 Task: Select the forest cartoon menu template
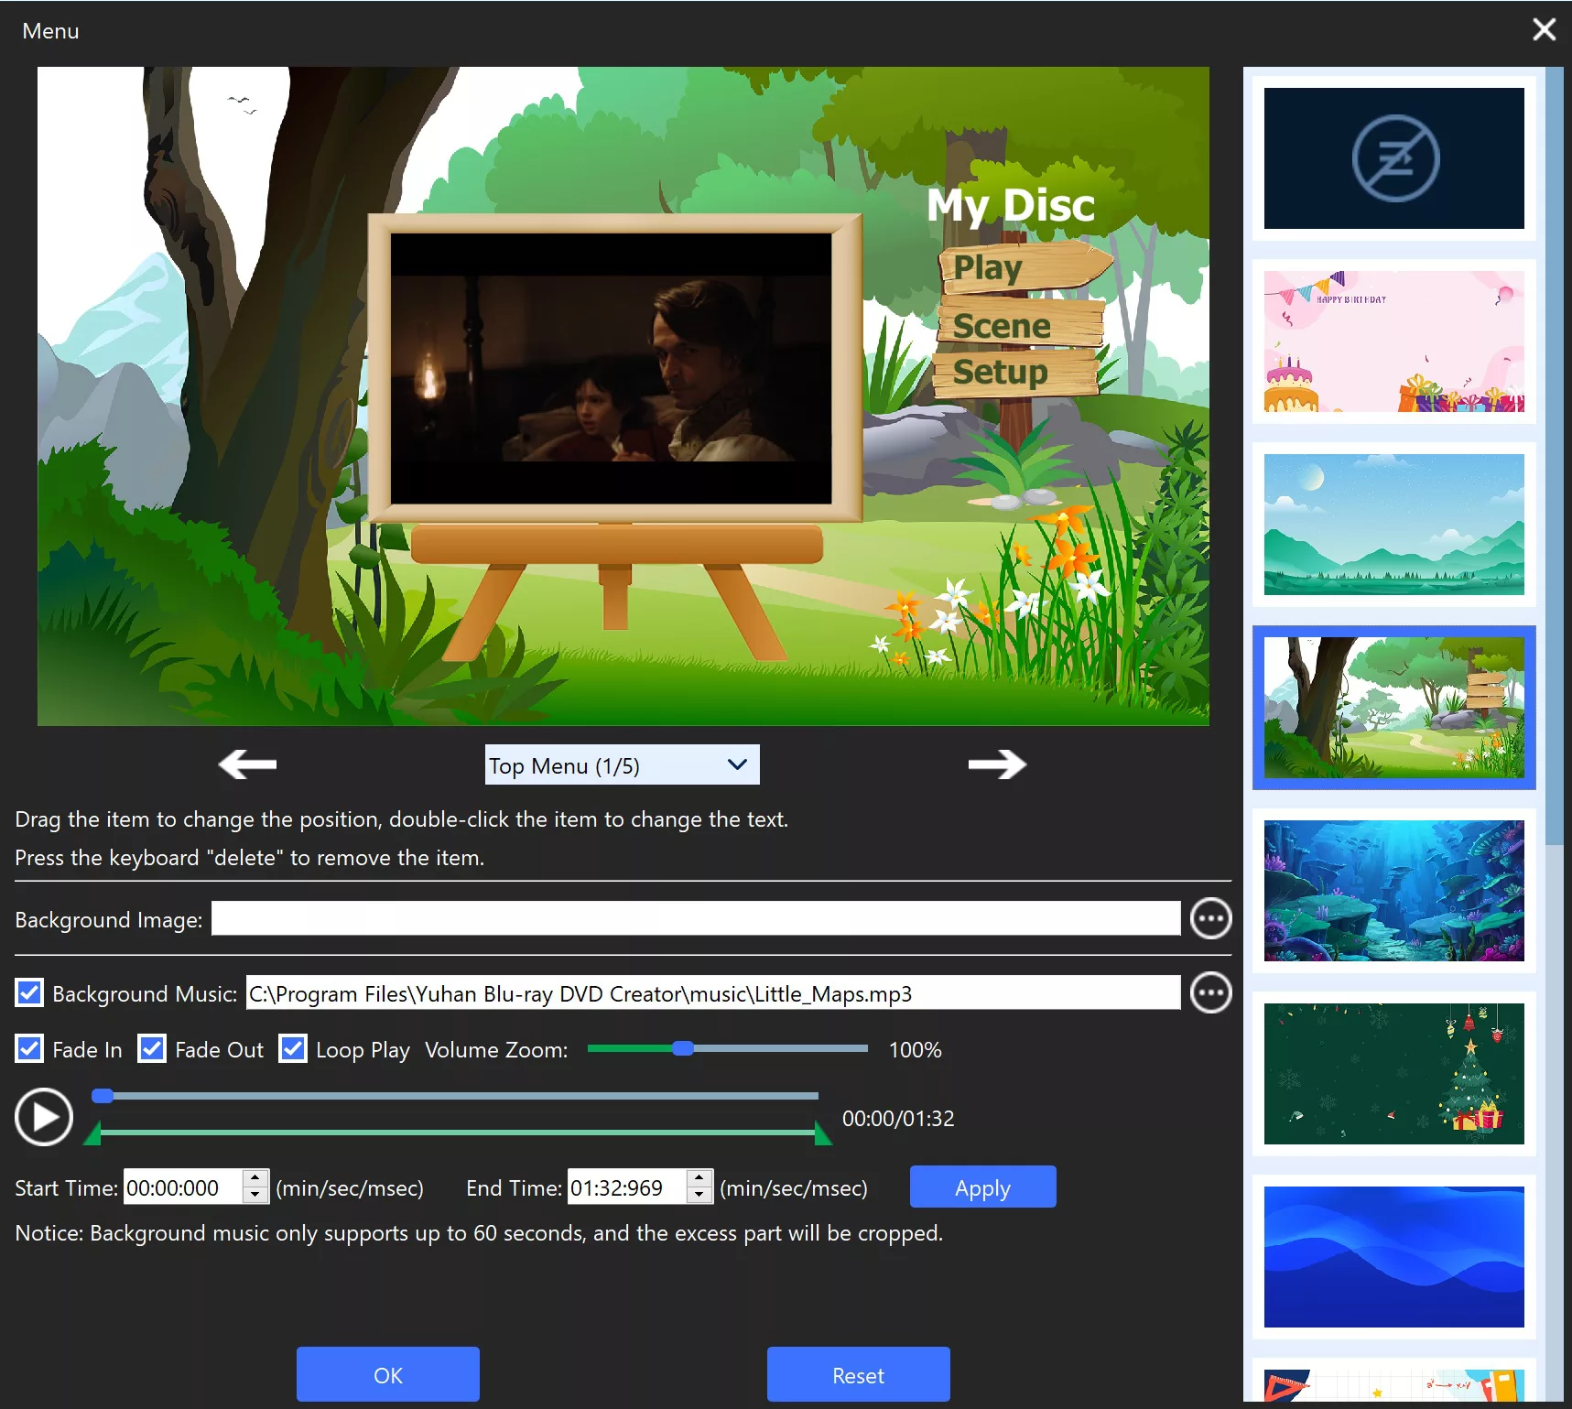pos(1393,708)
